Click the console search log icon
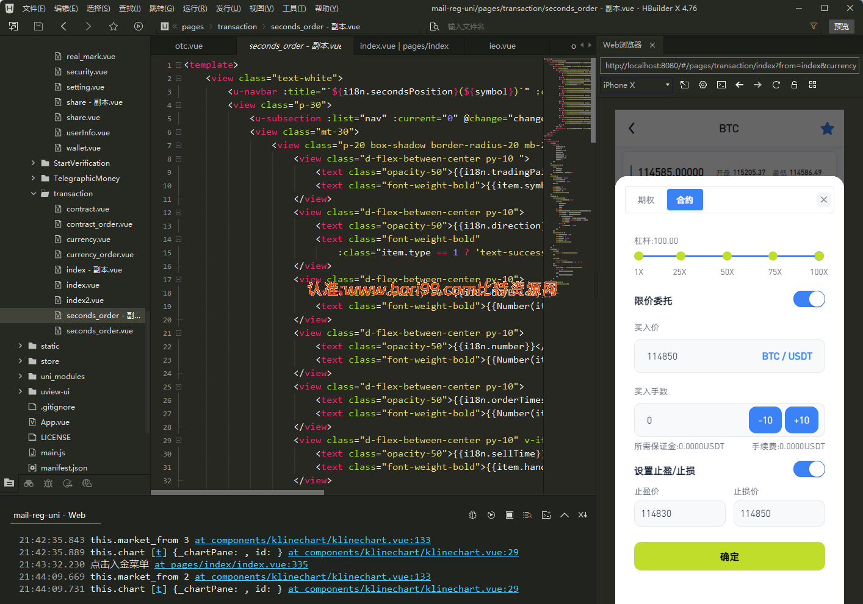The width and height of the screenshot is (863, 604). click(528, 515)
